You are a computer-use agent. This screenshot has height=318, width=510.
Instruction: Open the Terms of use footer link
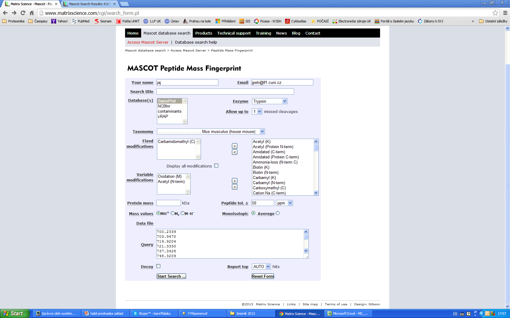pos(336,304)
